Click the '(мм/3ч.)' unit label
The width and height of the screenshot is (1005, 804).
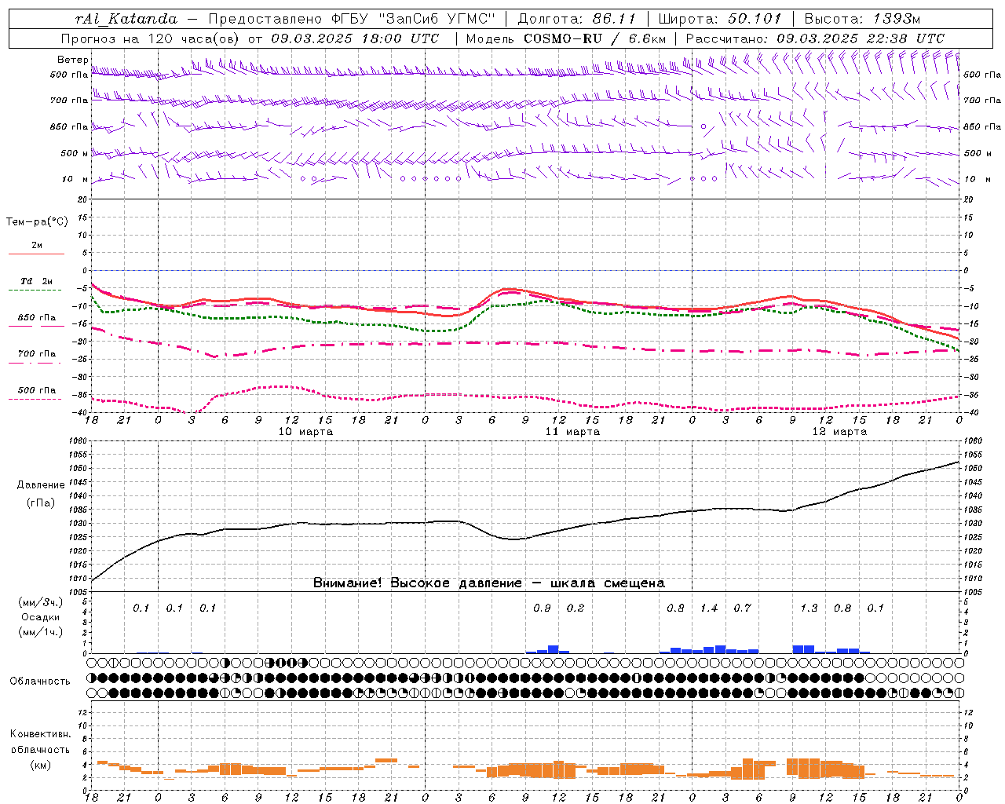click(41, 602)
